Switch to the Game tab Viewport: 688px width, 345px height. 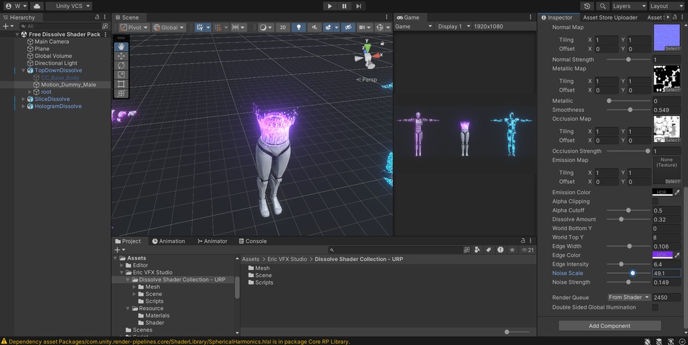pos(408,17)
